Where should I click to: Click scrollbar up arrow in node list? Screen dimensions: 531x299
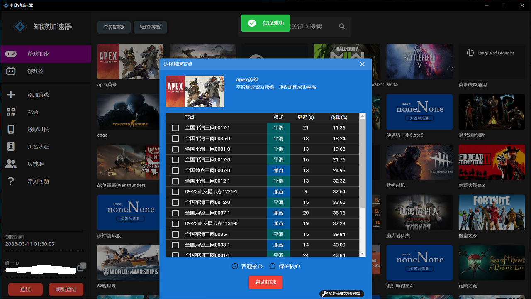(x=363, y=116)
